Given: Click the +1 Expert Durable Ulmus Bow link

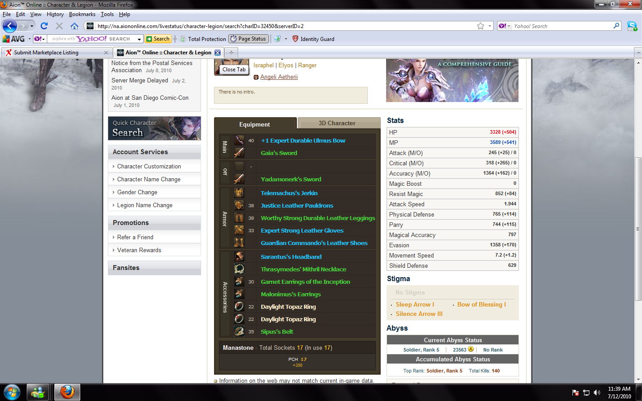Looking at the screenshot, I should click(303, 140).
